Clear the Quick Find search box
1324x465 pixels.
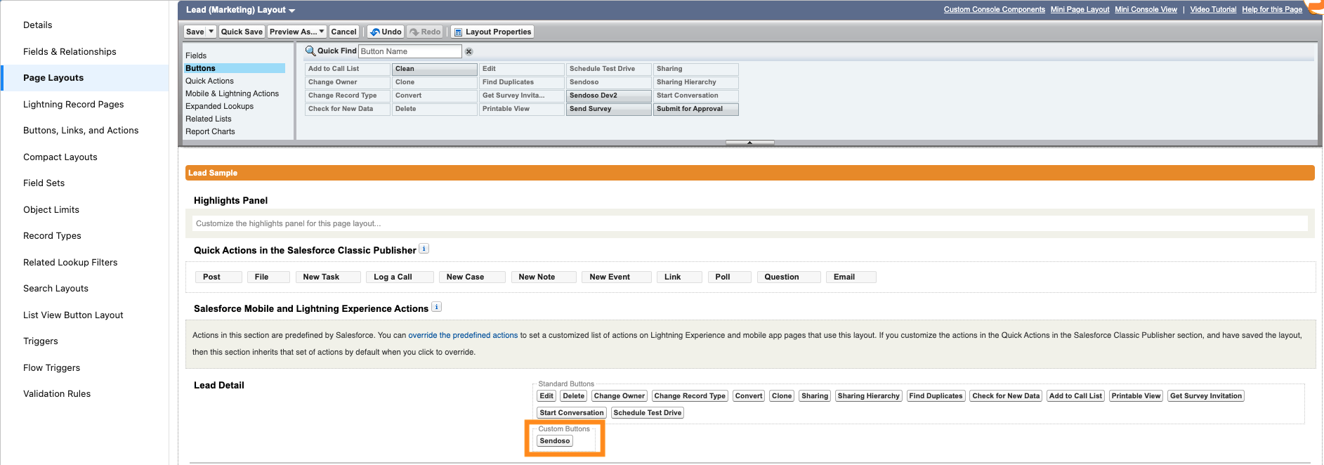pyautogui.click(x=468, y=51)
